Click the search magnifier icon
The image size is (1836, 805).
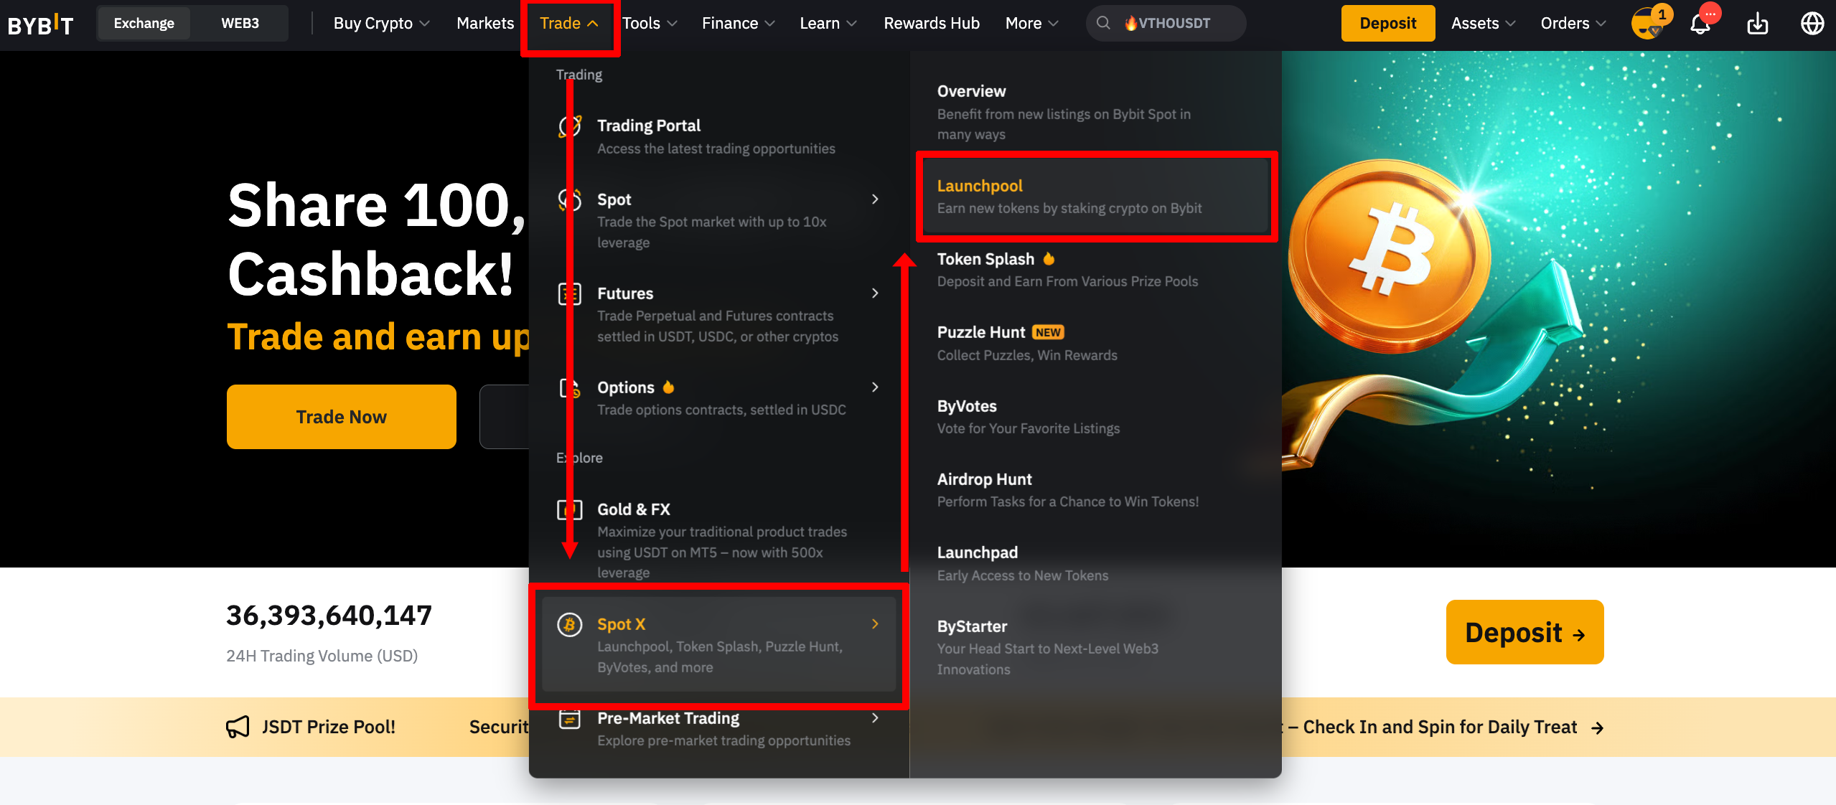pyautogui.click(x=1103, y=24)
